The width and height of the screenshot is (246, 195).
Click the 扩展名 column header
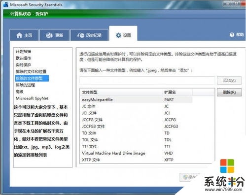click(x=177, y=93)
